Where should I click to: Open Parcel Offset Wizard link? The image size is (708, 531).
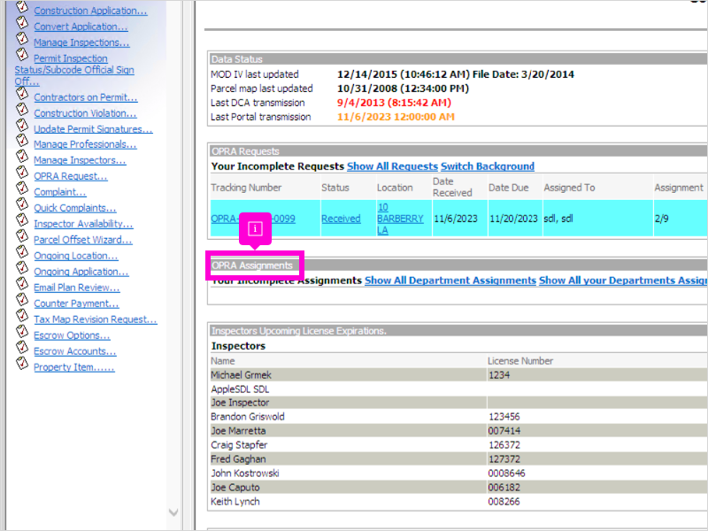point(83,240)
